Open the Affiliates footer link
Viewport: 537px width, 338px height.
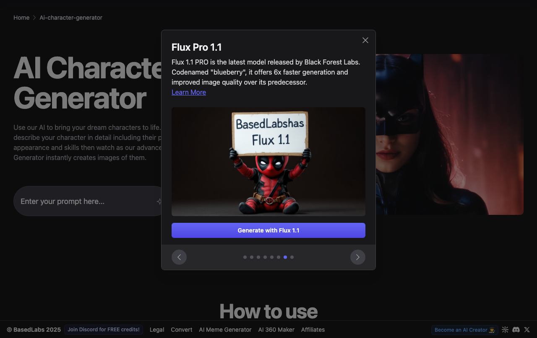(313, 330)
